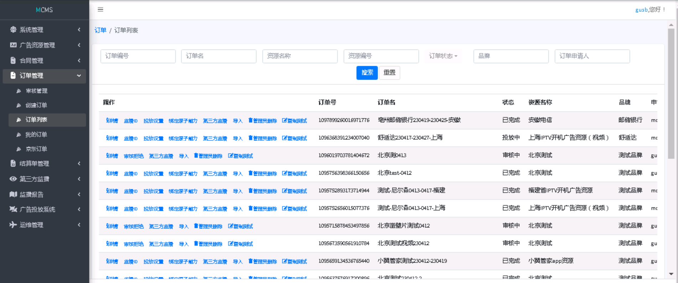Click 第三方监播 link for 小翼管家测试 order

point(215,261)
